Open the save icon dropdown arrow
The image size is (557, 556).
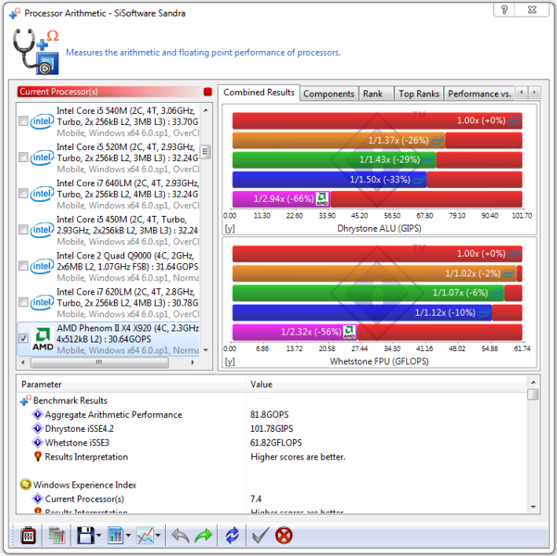coord(99,536)
